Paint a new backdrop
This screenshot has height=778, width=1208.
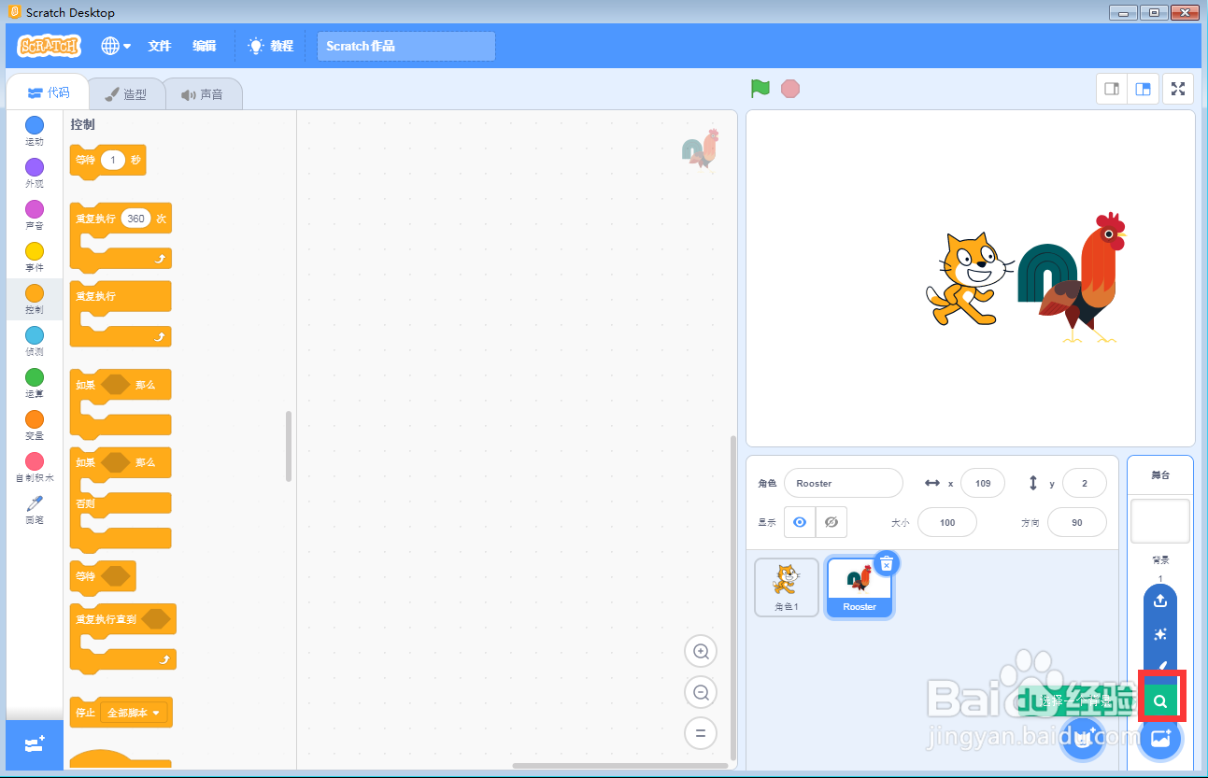click(1160, 666)
